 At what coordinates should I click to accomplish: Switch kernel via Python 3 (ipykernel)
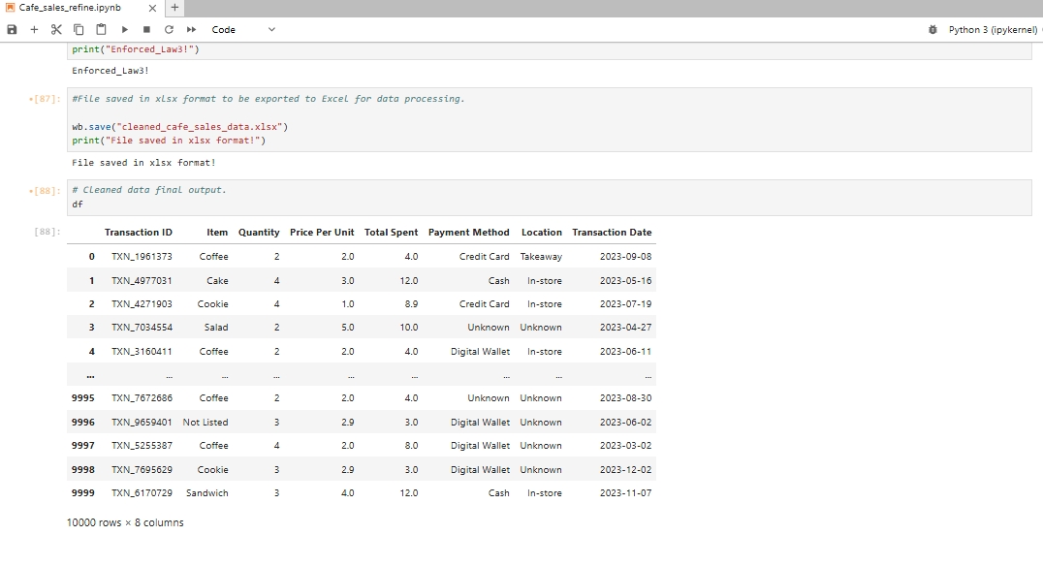[993, 29]
